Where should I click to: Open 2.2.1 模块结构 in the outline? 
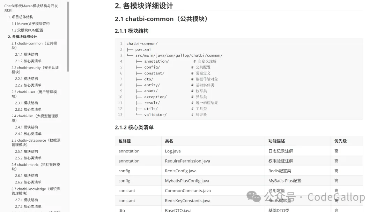[x=27, y=79]
